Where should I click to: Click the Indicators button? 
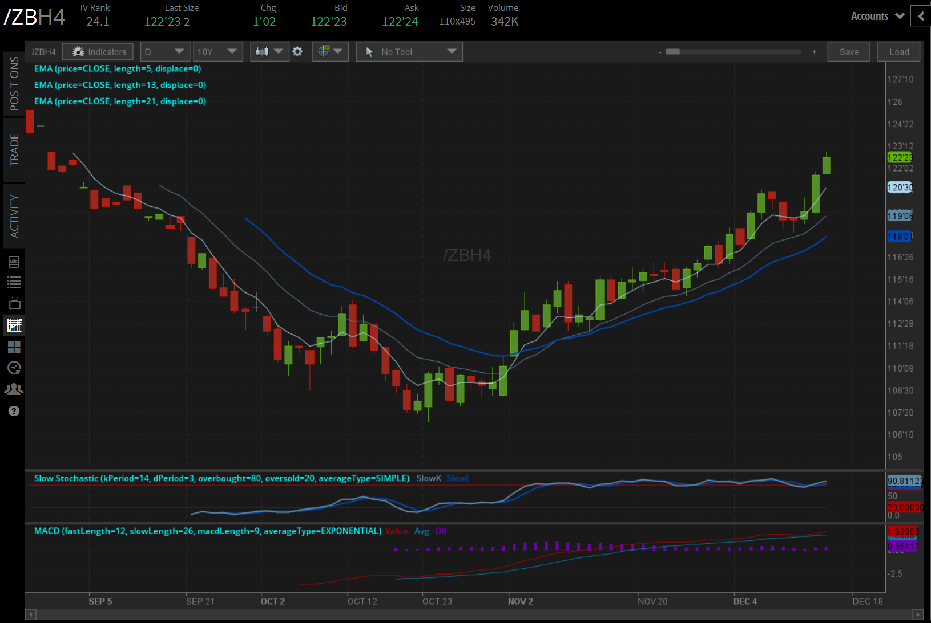[x=98, y=52]
